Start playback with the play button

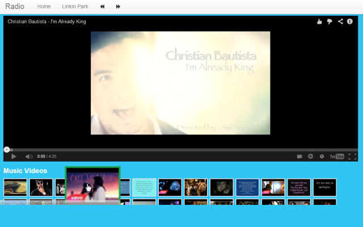14,157
